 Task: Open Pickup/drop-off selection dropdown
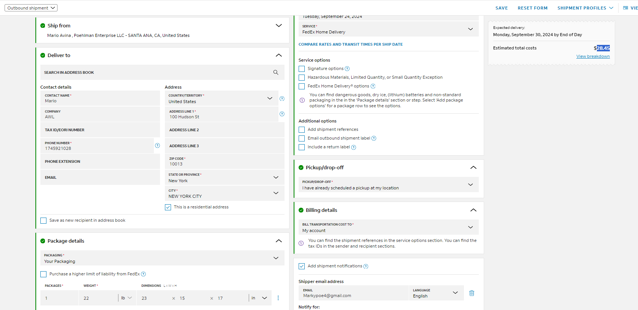pos(389,184)
